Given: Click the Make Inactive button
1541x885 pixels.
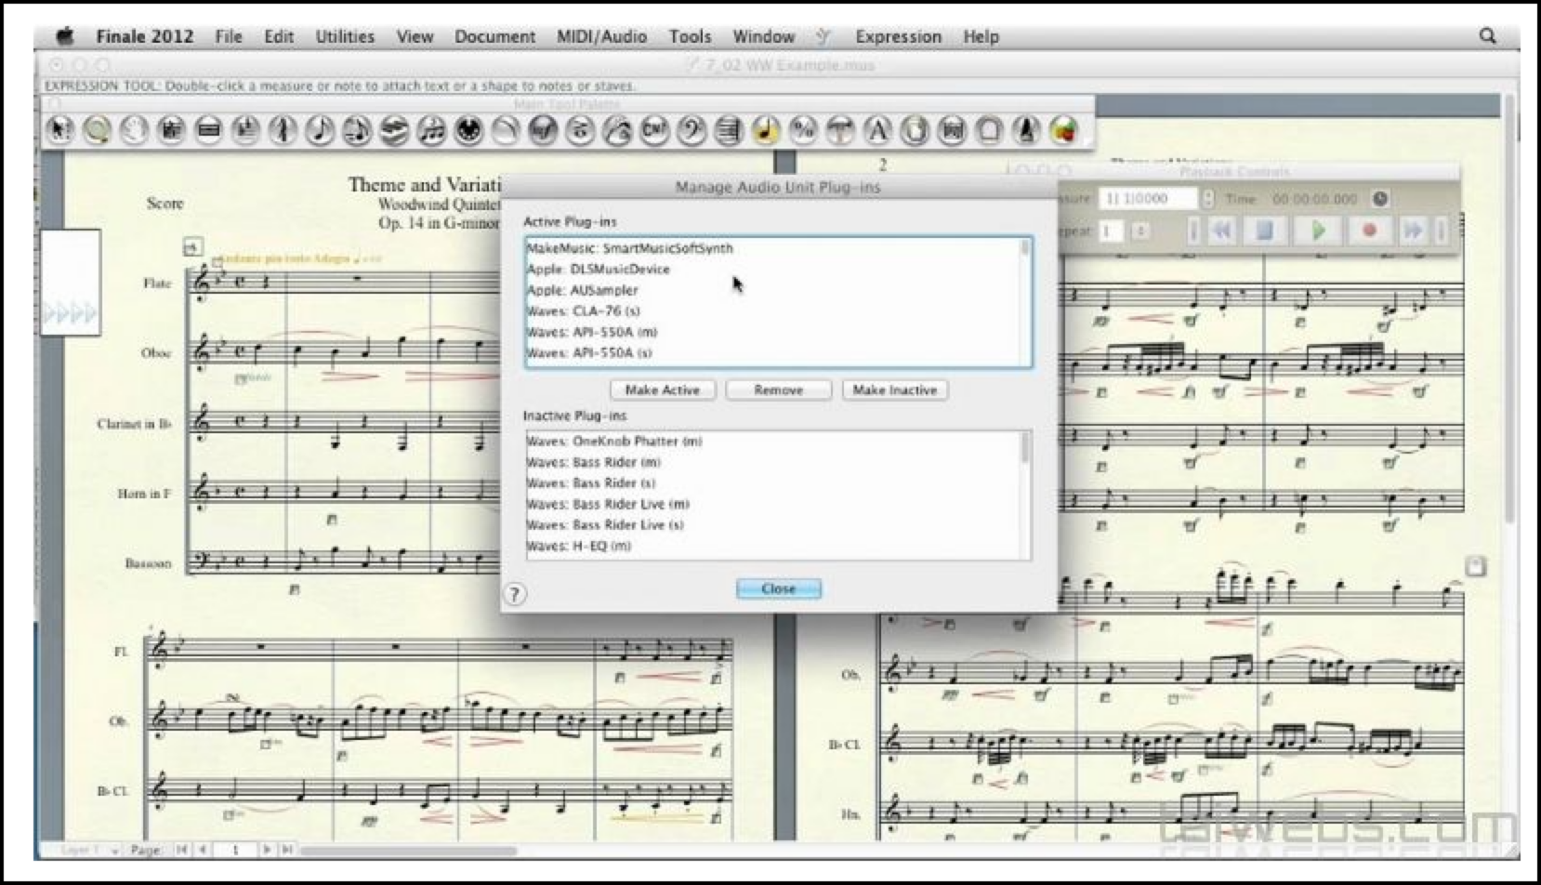Looking at the screenshot, I should pyautogui.click(x=895, y=390).
